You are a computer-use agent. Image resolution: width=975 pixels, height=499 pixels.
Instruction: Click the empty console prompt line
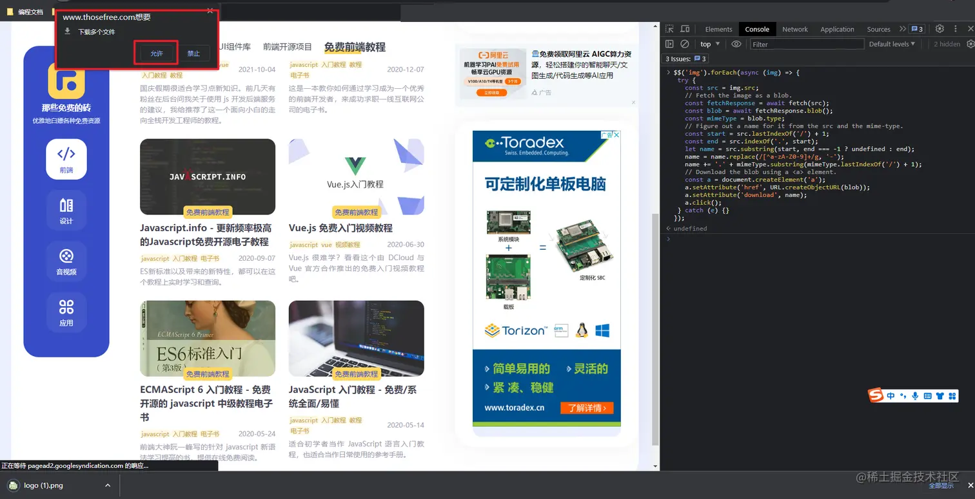tap(819, 240)
